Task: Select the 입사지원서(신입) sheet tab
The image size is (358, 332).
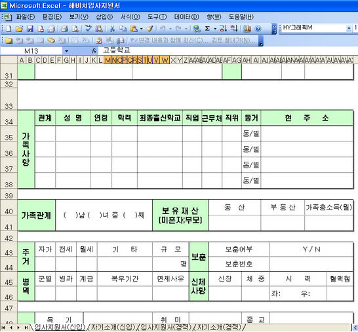Action: tap(60, 327)
